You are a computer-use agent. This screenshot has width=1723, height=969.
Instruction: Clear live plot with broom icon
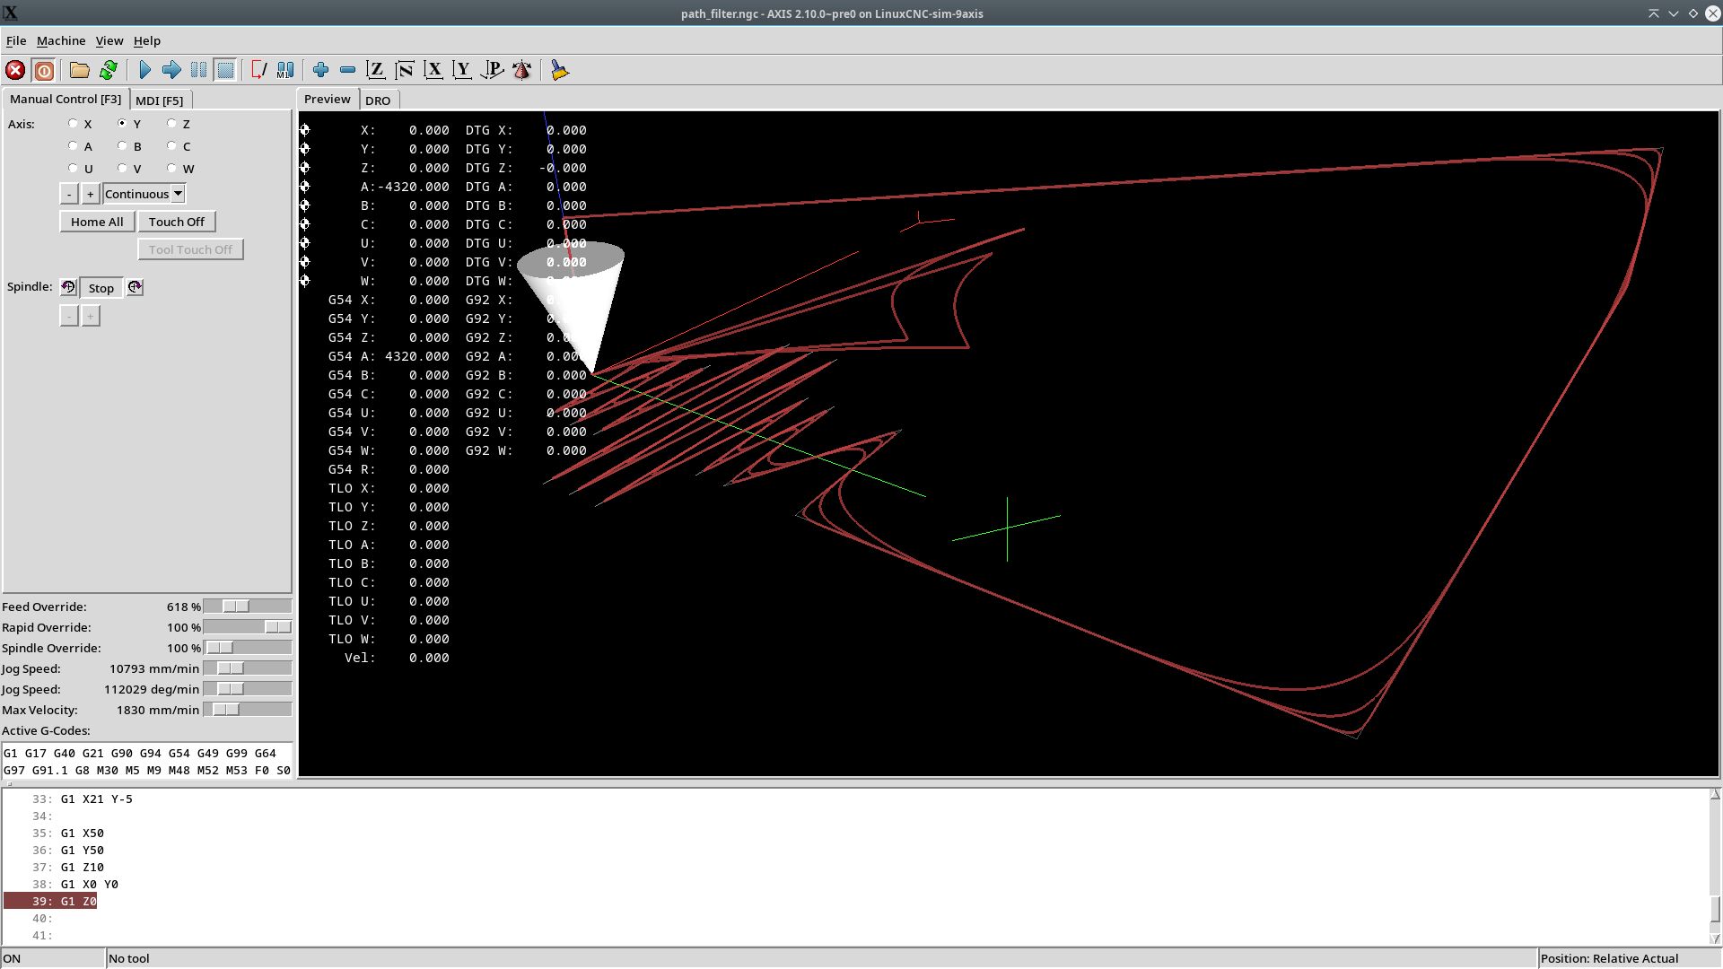pos(559,70)
